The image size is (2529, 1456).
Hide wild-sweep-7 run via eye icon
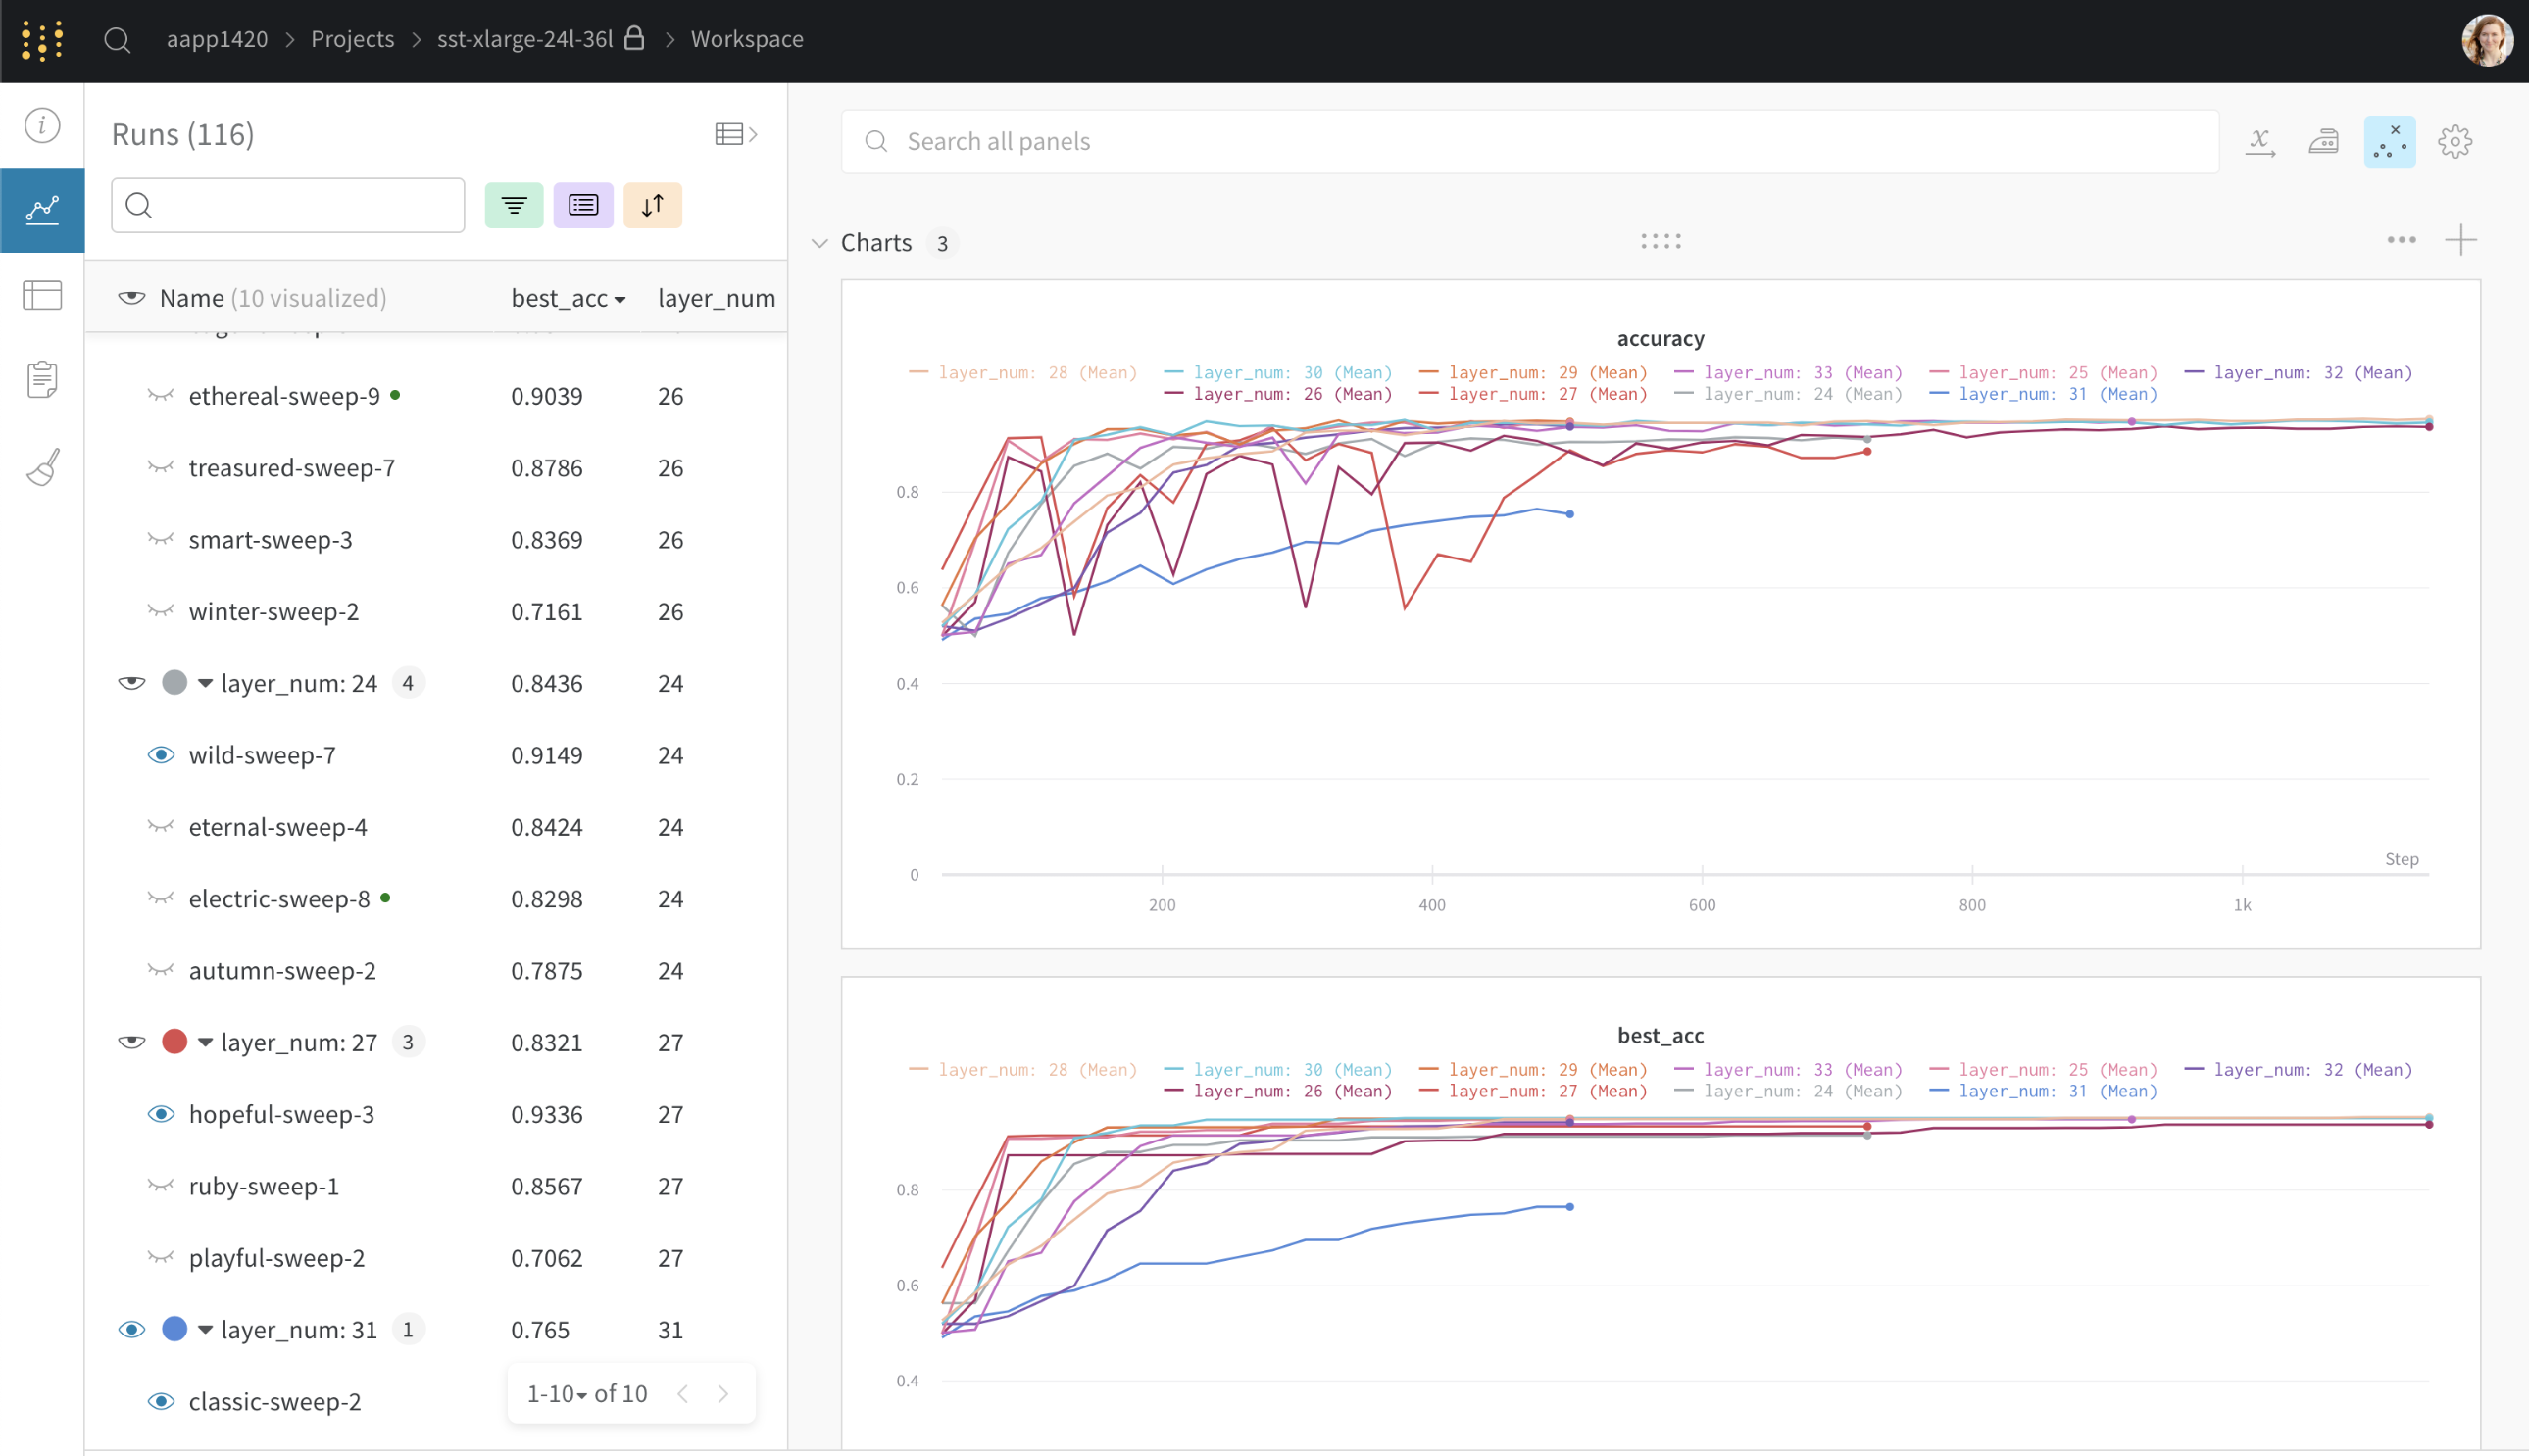coord(160,755)
